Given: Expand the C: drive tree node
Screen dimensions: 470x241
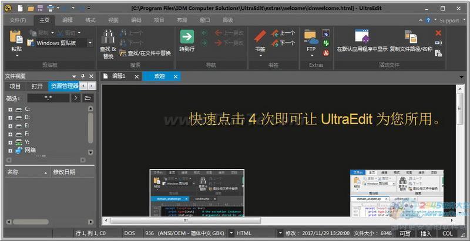Looking at the screenshot, I should [x=11, y=110].
